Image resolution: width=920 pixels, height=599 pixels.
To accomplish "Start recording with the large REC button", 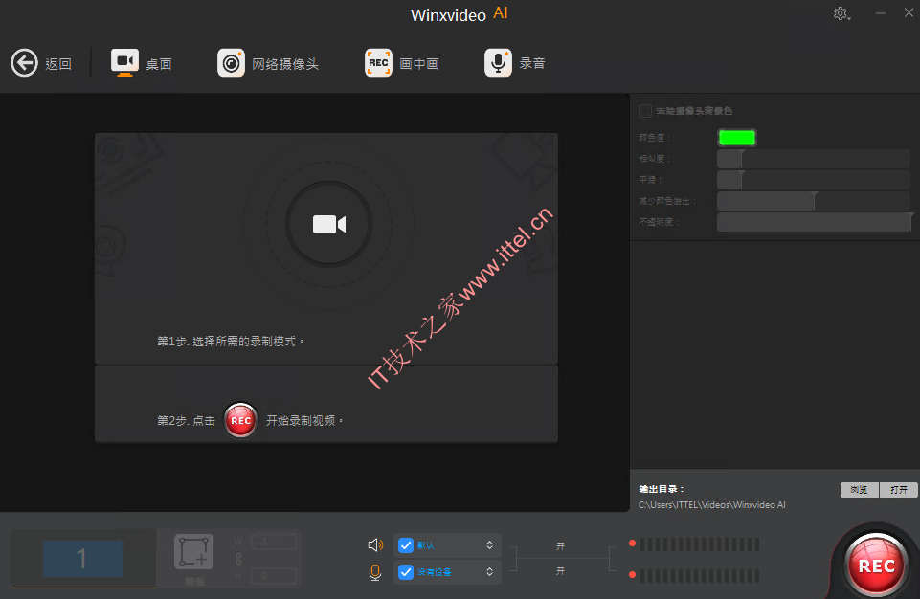I will tap(876, 565).
